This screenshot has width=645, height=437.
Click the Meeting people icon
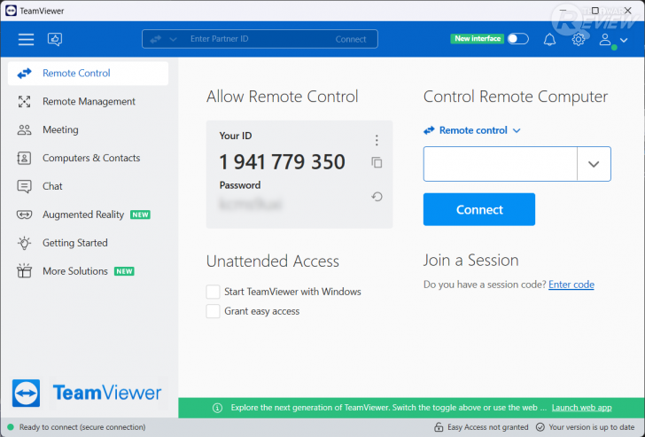click(24, 130)
